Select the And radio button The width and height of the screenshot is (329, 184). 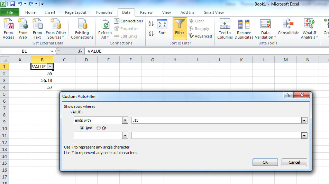82,128
